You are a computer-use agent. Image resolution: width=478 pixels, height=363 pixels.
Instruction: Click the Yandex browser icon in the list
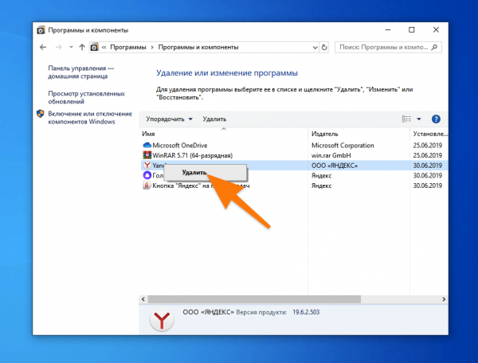click(x=147, y=166)
